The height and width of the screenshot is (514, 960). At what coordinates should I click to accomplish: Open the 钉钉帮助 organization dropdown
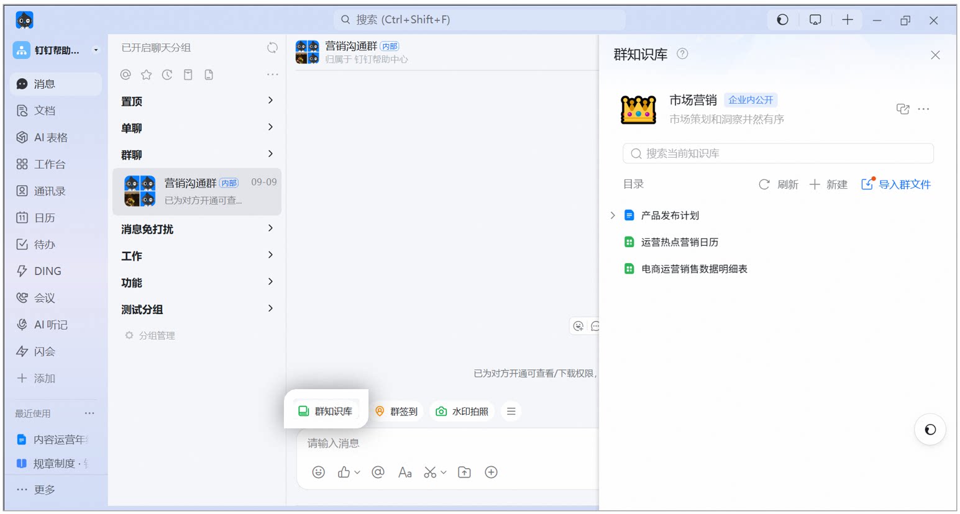point(57,50)
